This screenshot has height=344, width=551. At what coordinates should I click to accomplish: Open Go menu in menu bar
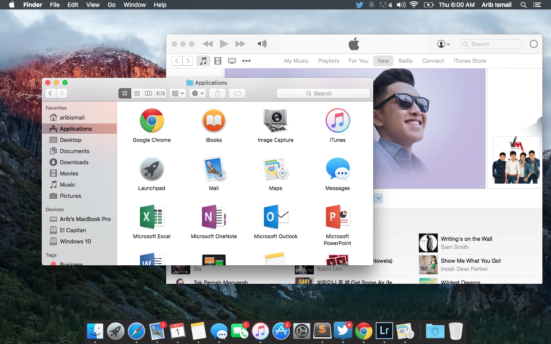[x=111, y=5]
